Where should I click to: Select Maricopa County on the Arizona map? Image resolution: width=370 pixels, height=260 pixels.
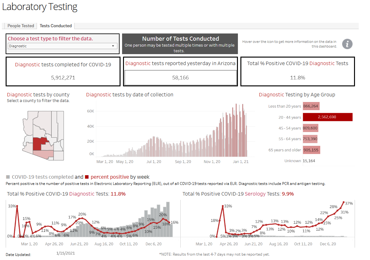(x=38, y=143)
